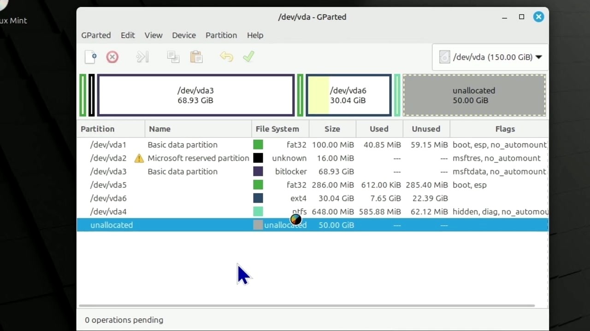The height and width of the screenshot is (331, 590).
Task: Open the Resize/Move tool icon
Action: click(x=142, y=57)
